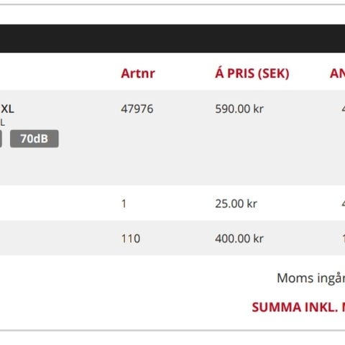
Task: Click the SUMMA INKL. label
Action: [x=298, y=307]
